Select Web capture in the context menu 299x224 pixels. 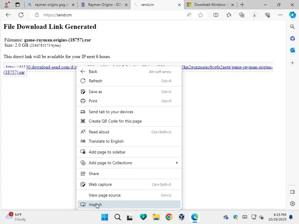[129, 184]
